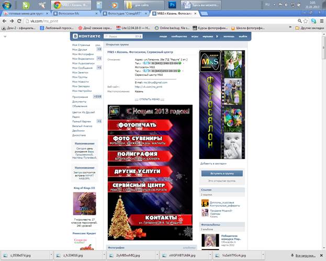
Task: Open «Дом-2 - официаль...» bookmark
Action: [x=19, y=28]
